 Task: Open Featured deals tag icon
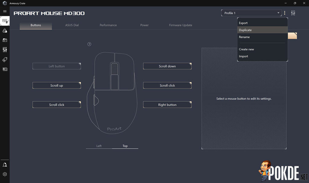(5, 60)
